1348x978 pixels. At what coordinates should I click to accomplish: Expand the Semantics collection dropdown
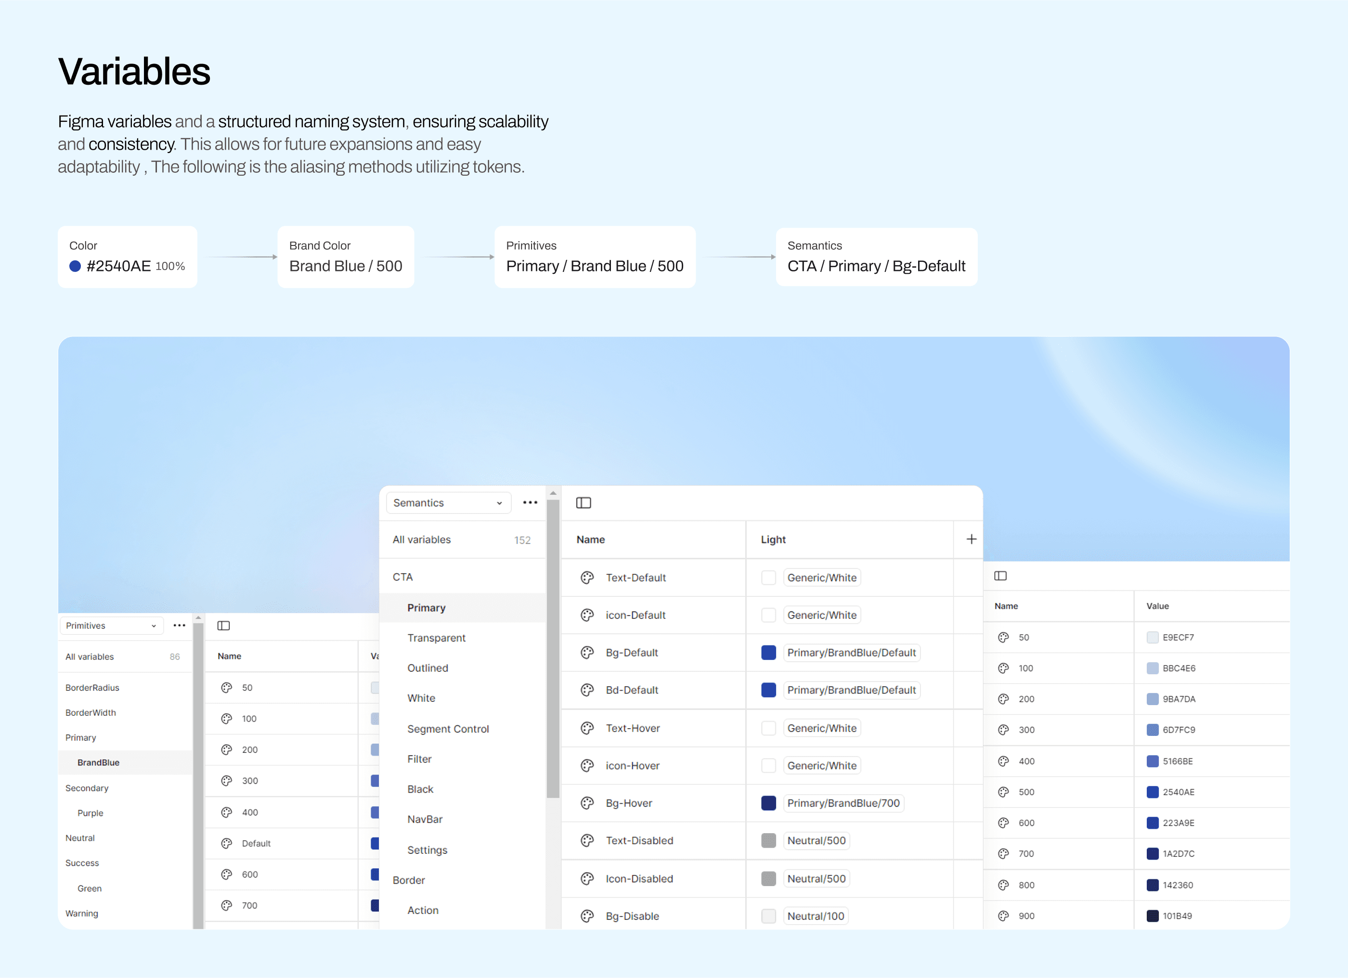click(x=448, y=502)
